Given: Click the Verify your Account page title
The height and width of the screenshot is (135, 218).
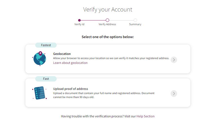Looking at the screenshot, I should [x=107, y=10].
